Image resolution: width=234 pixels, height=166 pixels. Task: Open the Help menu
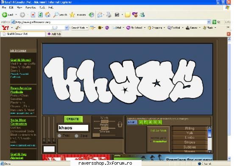point(51,7)
